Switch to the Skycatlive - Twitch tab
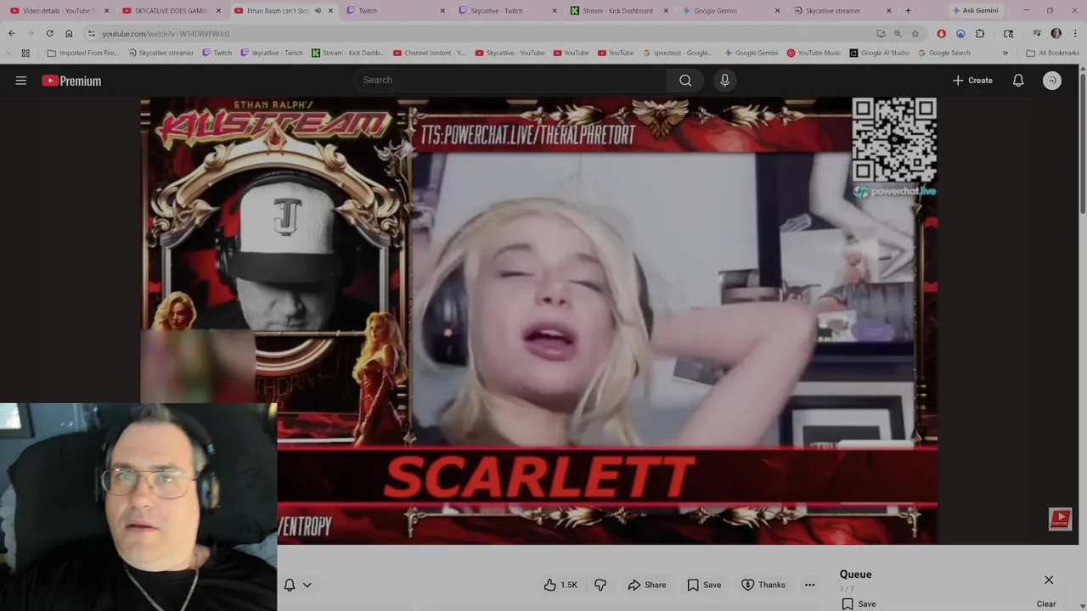 508,11
